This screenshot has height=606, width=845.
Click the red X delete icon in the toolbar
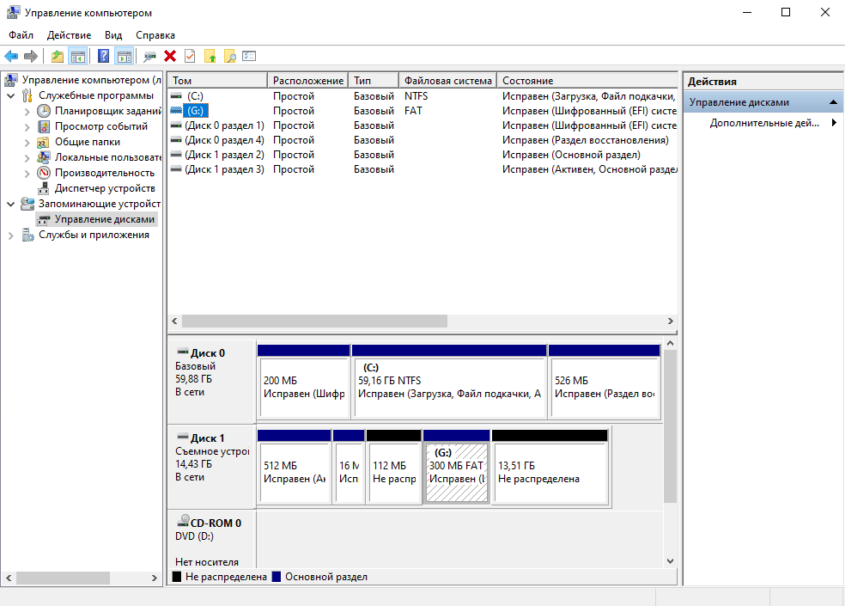point(169,56)
